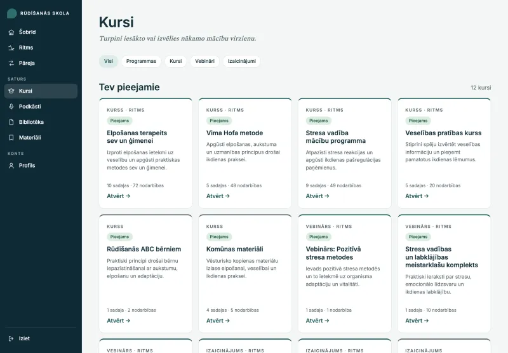Click Atvērt on Stresa vadības meistarklašu komplekts

pos(417,321)
